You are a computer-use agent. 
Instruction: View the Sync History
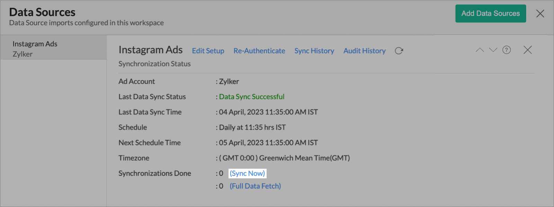[x=314, y=51]
